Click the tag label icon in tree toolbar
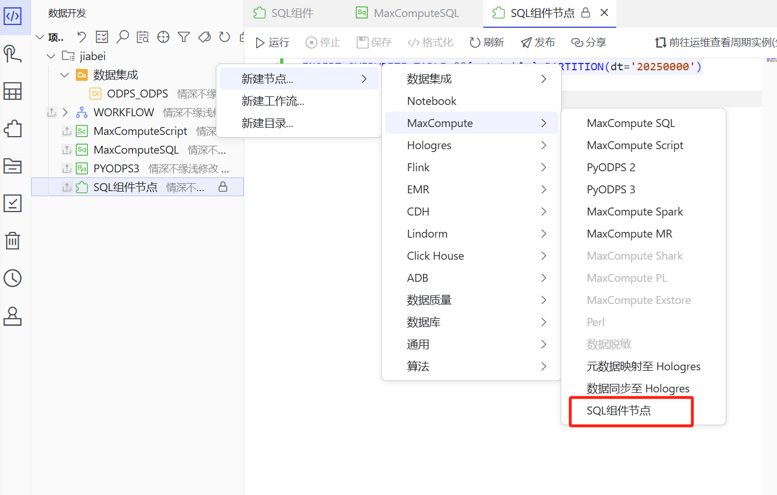 [x=204, y=37]
